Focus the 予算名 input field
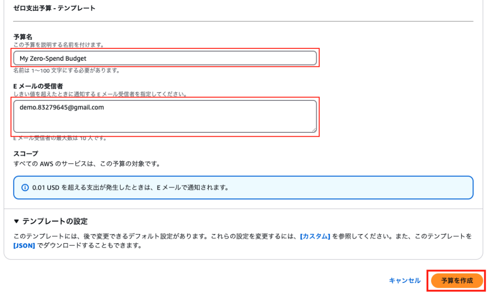 (165, 58)
